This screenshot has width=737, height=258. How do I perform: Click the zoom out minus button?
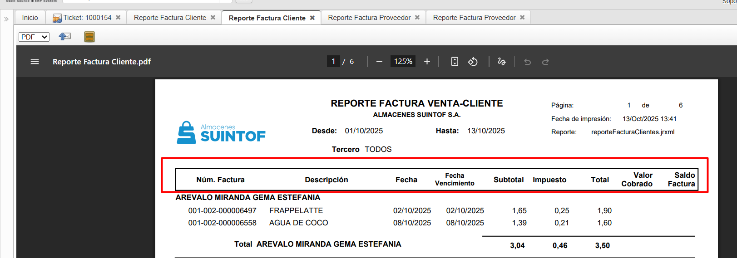click(379, 62)
